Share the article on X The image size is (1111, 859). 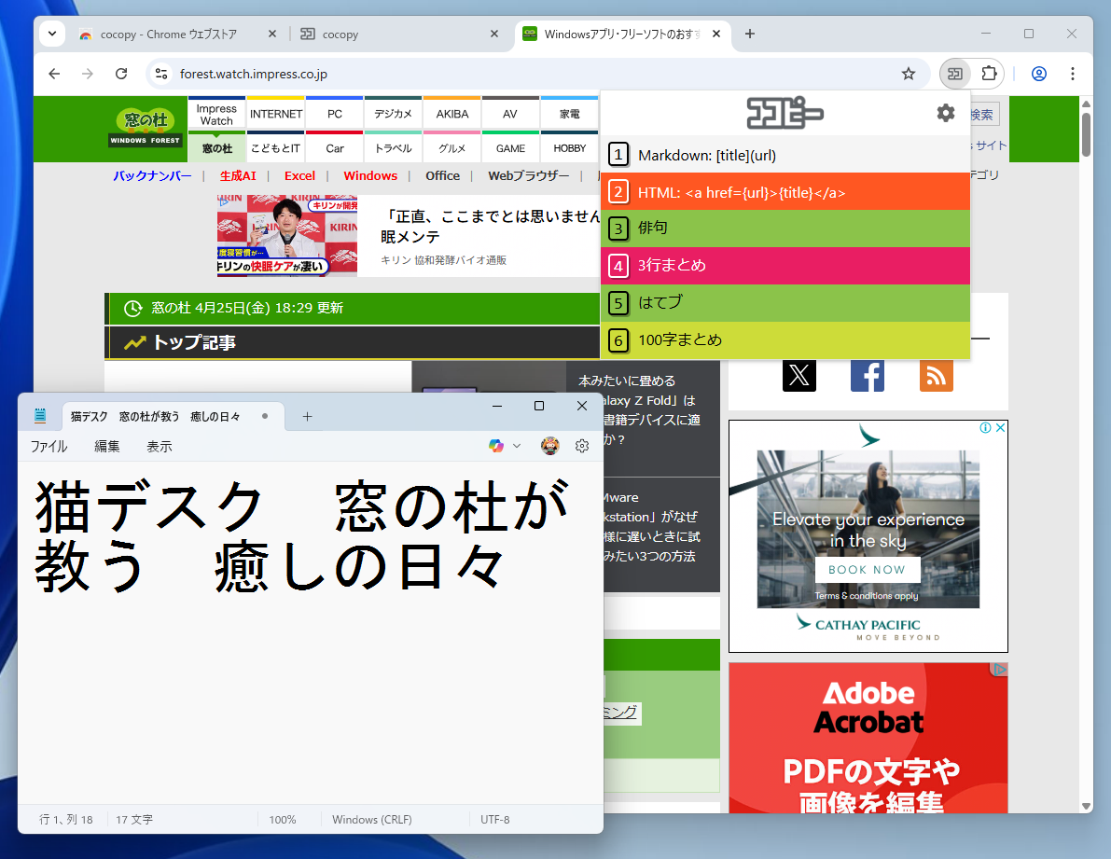tap(799, 375)
